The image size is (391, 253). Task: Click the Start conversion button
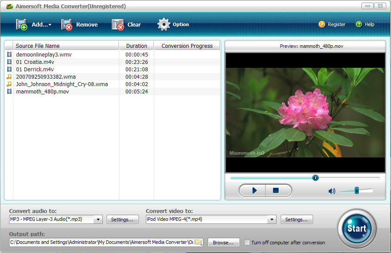coord(357,228)
